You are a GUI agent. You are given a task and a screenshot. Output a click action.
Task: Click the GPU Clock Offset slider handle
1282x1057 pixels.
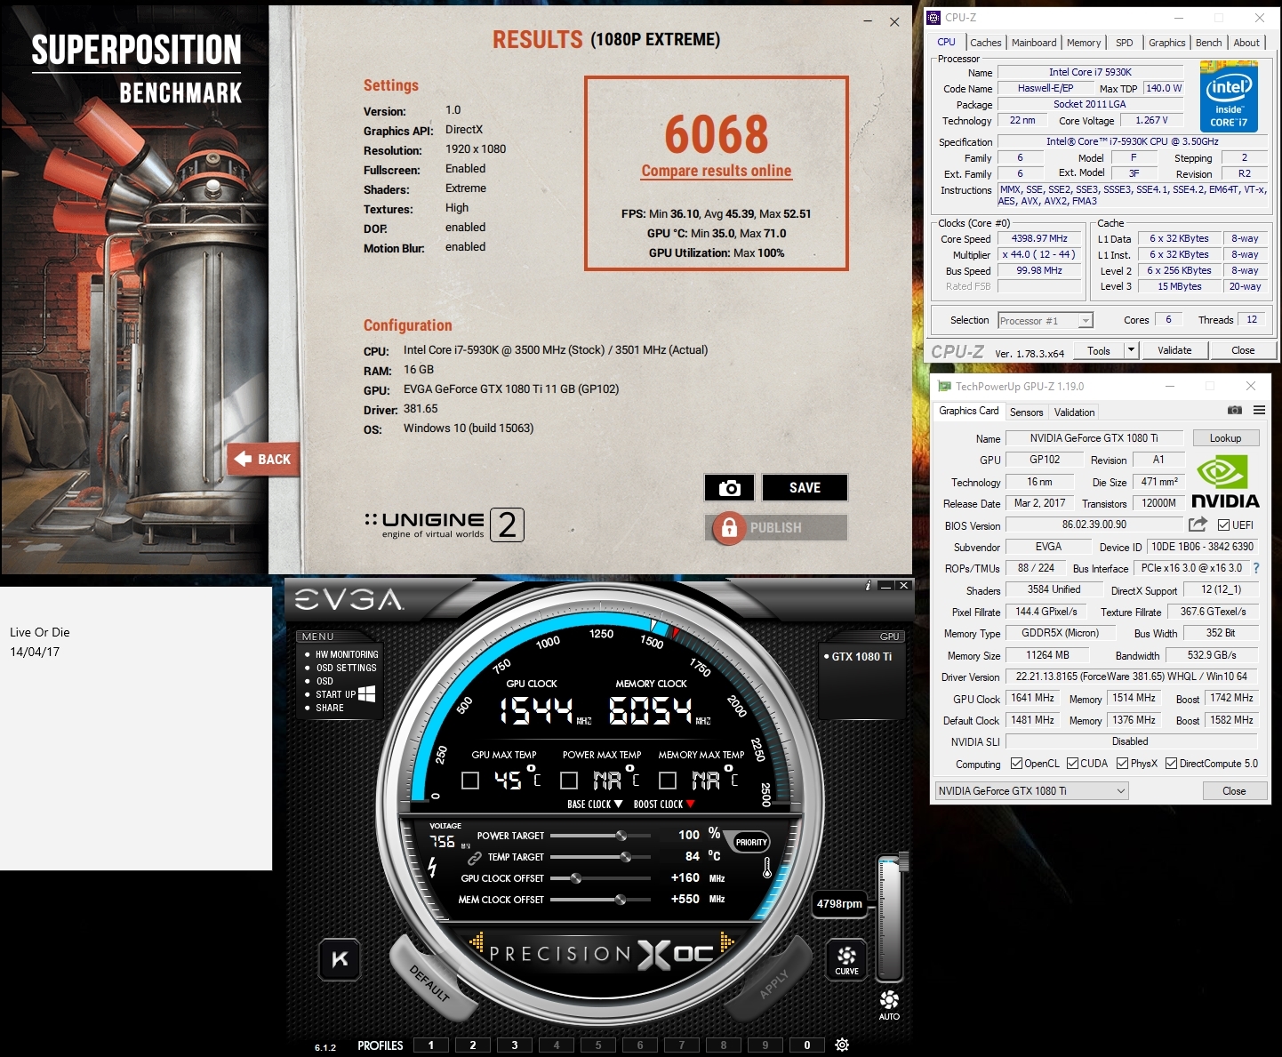[576, 878]
